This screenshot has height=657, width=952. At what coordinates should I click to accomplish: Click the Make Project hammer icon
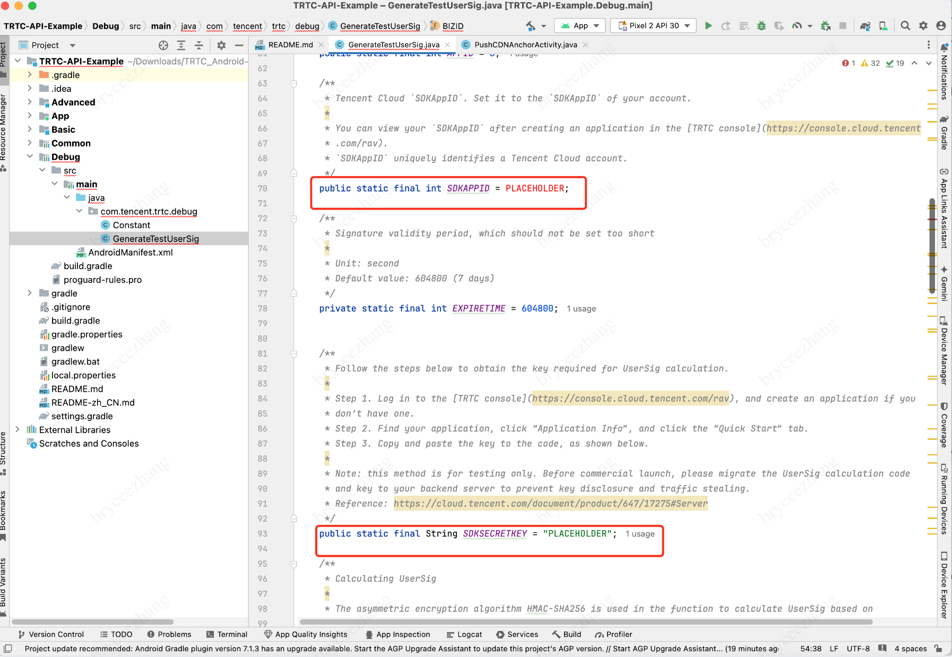point(531,25)
